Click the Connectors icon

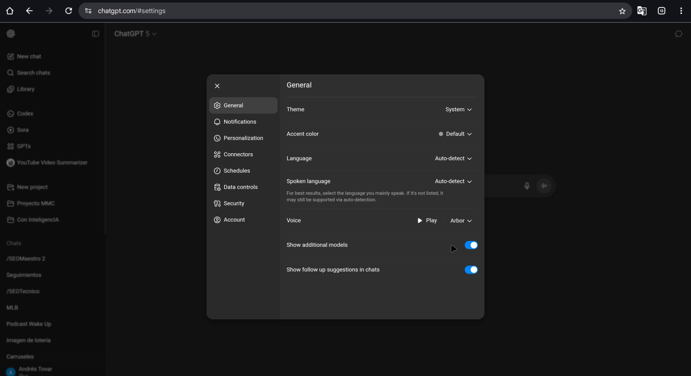217,155
